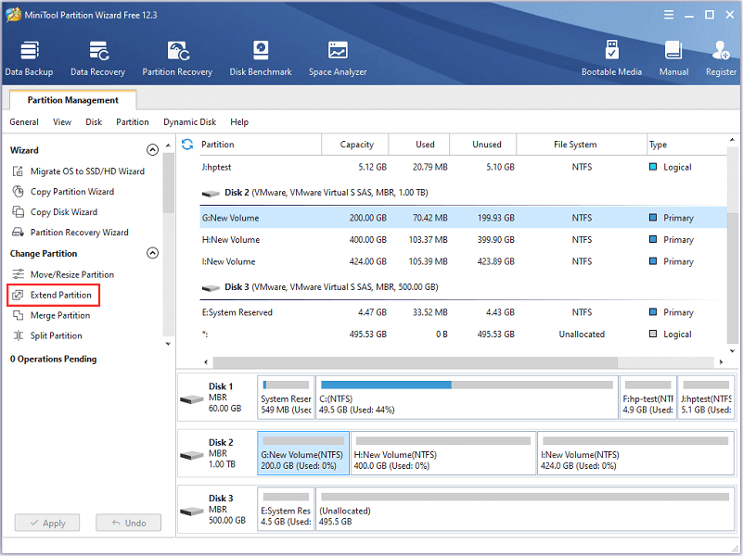This screenshot has height=556, width=743.
Task: Open the General menu
Action: coord(24,122)
